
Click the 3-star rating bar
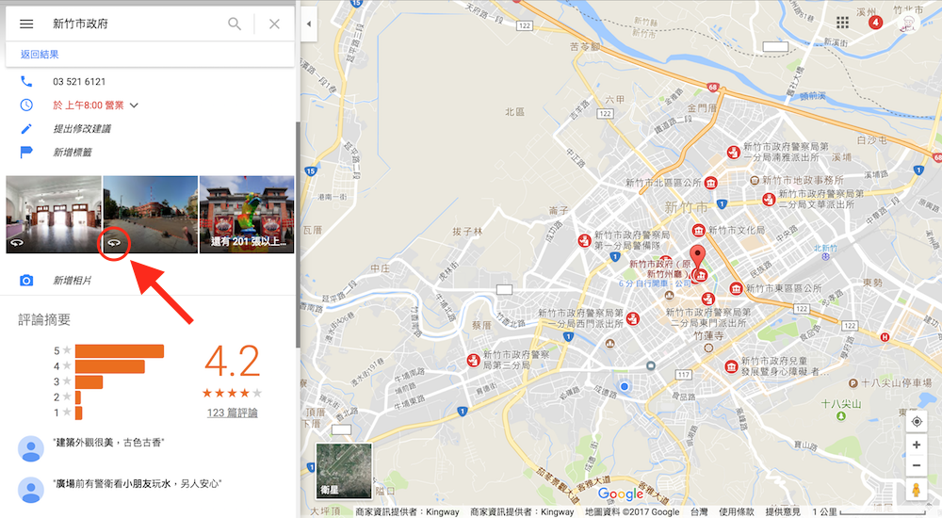tap(89, 382)
